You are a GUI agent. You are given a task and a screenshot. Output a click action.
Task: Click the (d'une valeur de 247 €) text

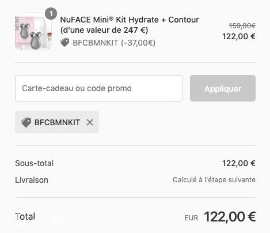[104, 30]
